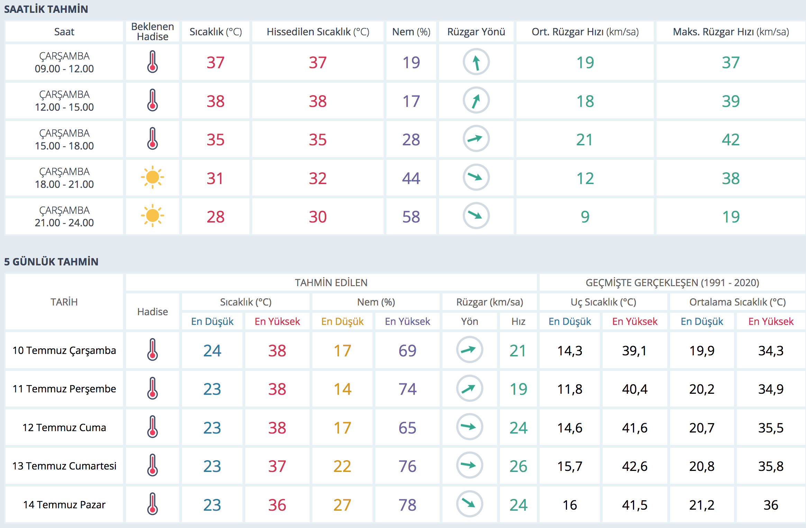The height and width of the screenshot is (528, 806).
Task: Click wind direction icon for 14 Temmuz Pazar
Action: (469, 504)
